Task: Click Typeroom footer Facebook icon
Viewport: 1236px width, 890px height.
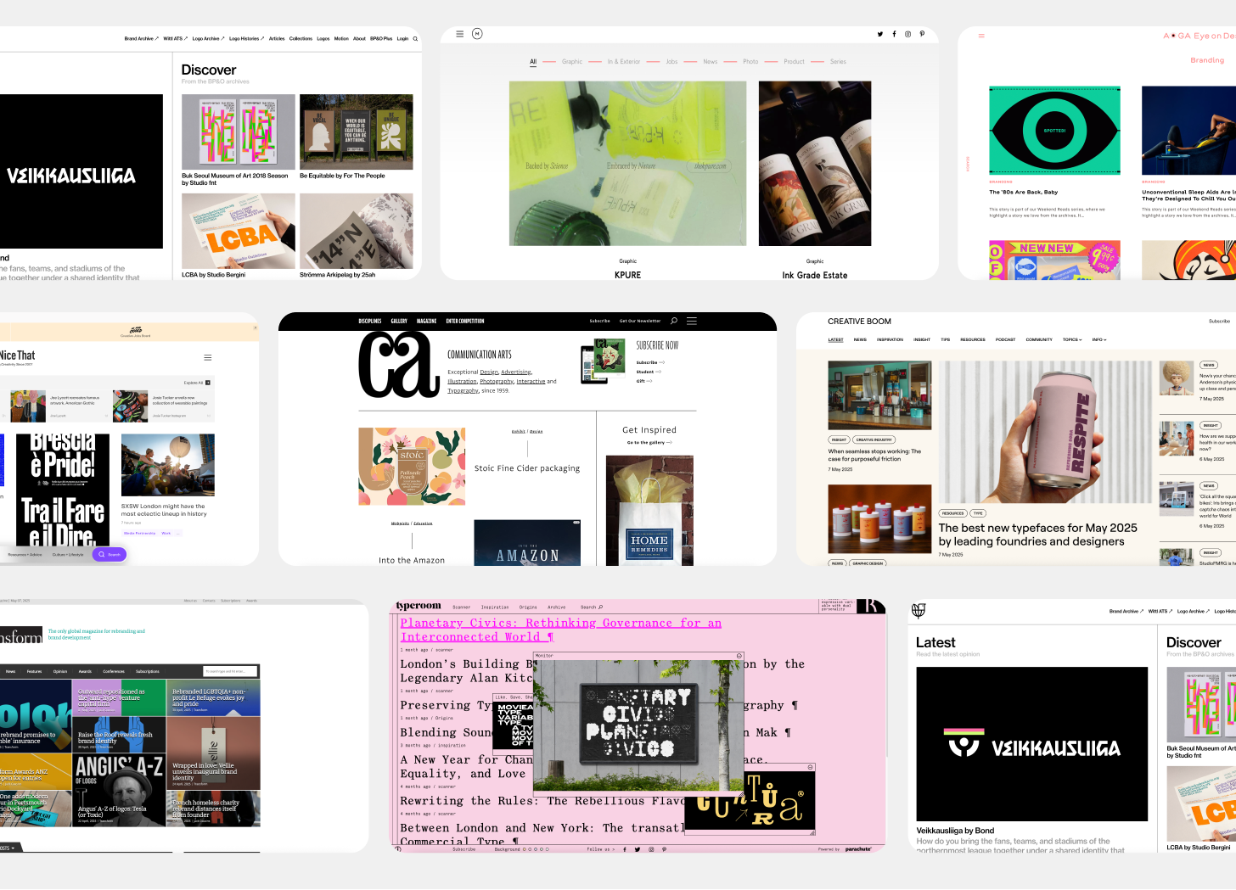Action: tap(624, 848)
